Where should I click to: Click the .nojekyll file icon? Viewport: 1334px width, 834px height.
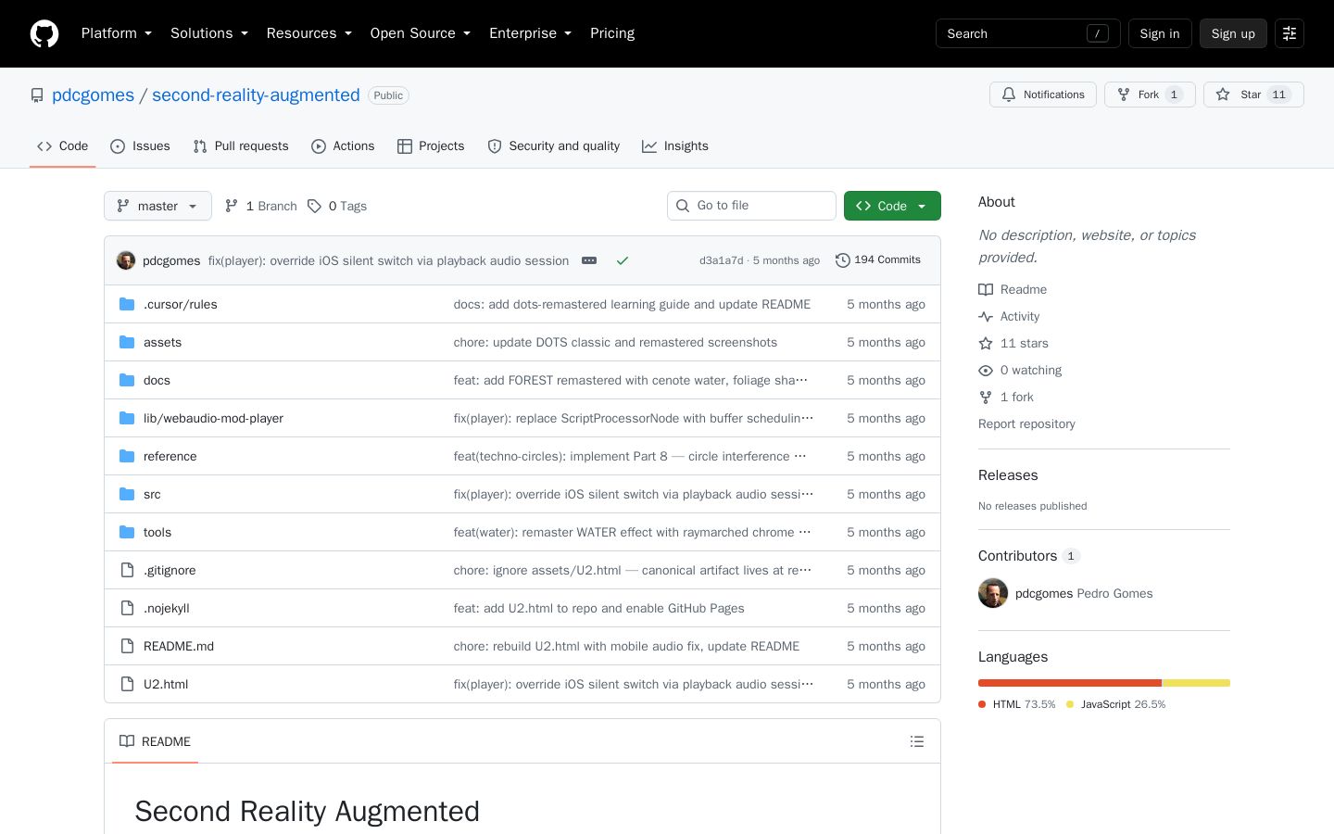coord(127,608)
